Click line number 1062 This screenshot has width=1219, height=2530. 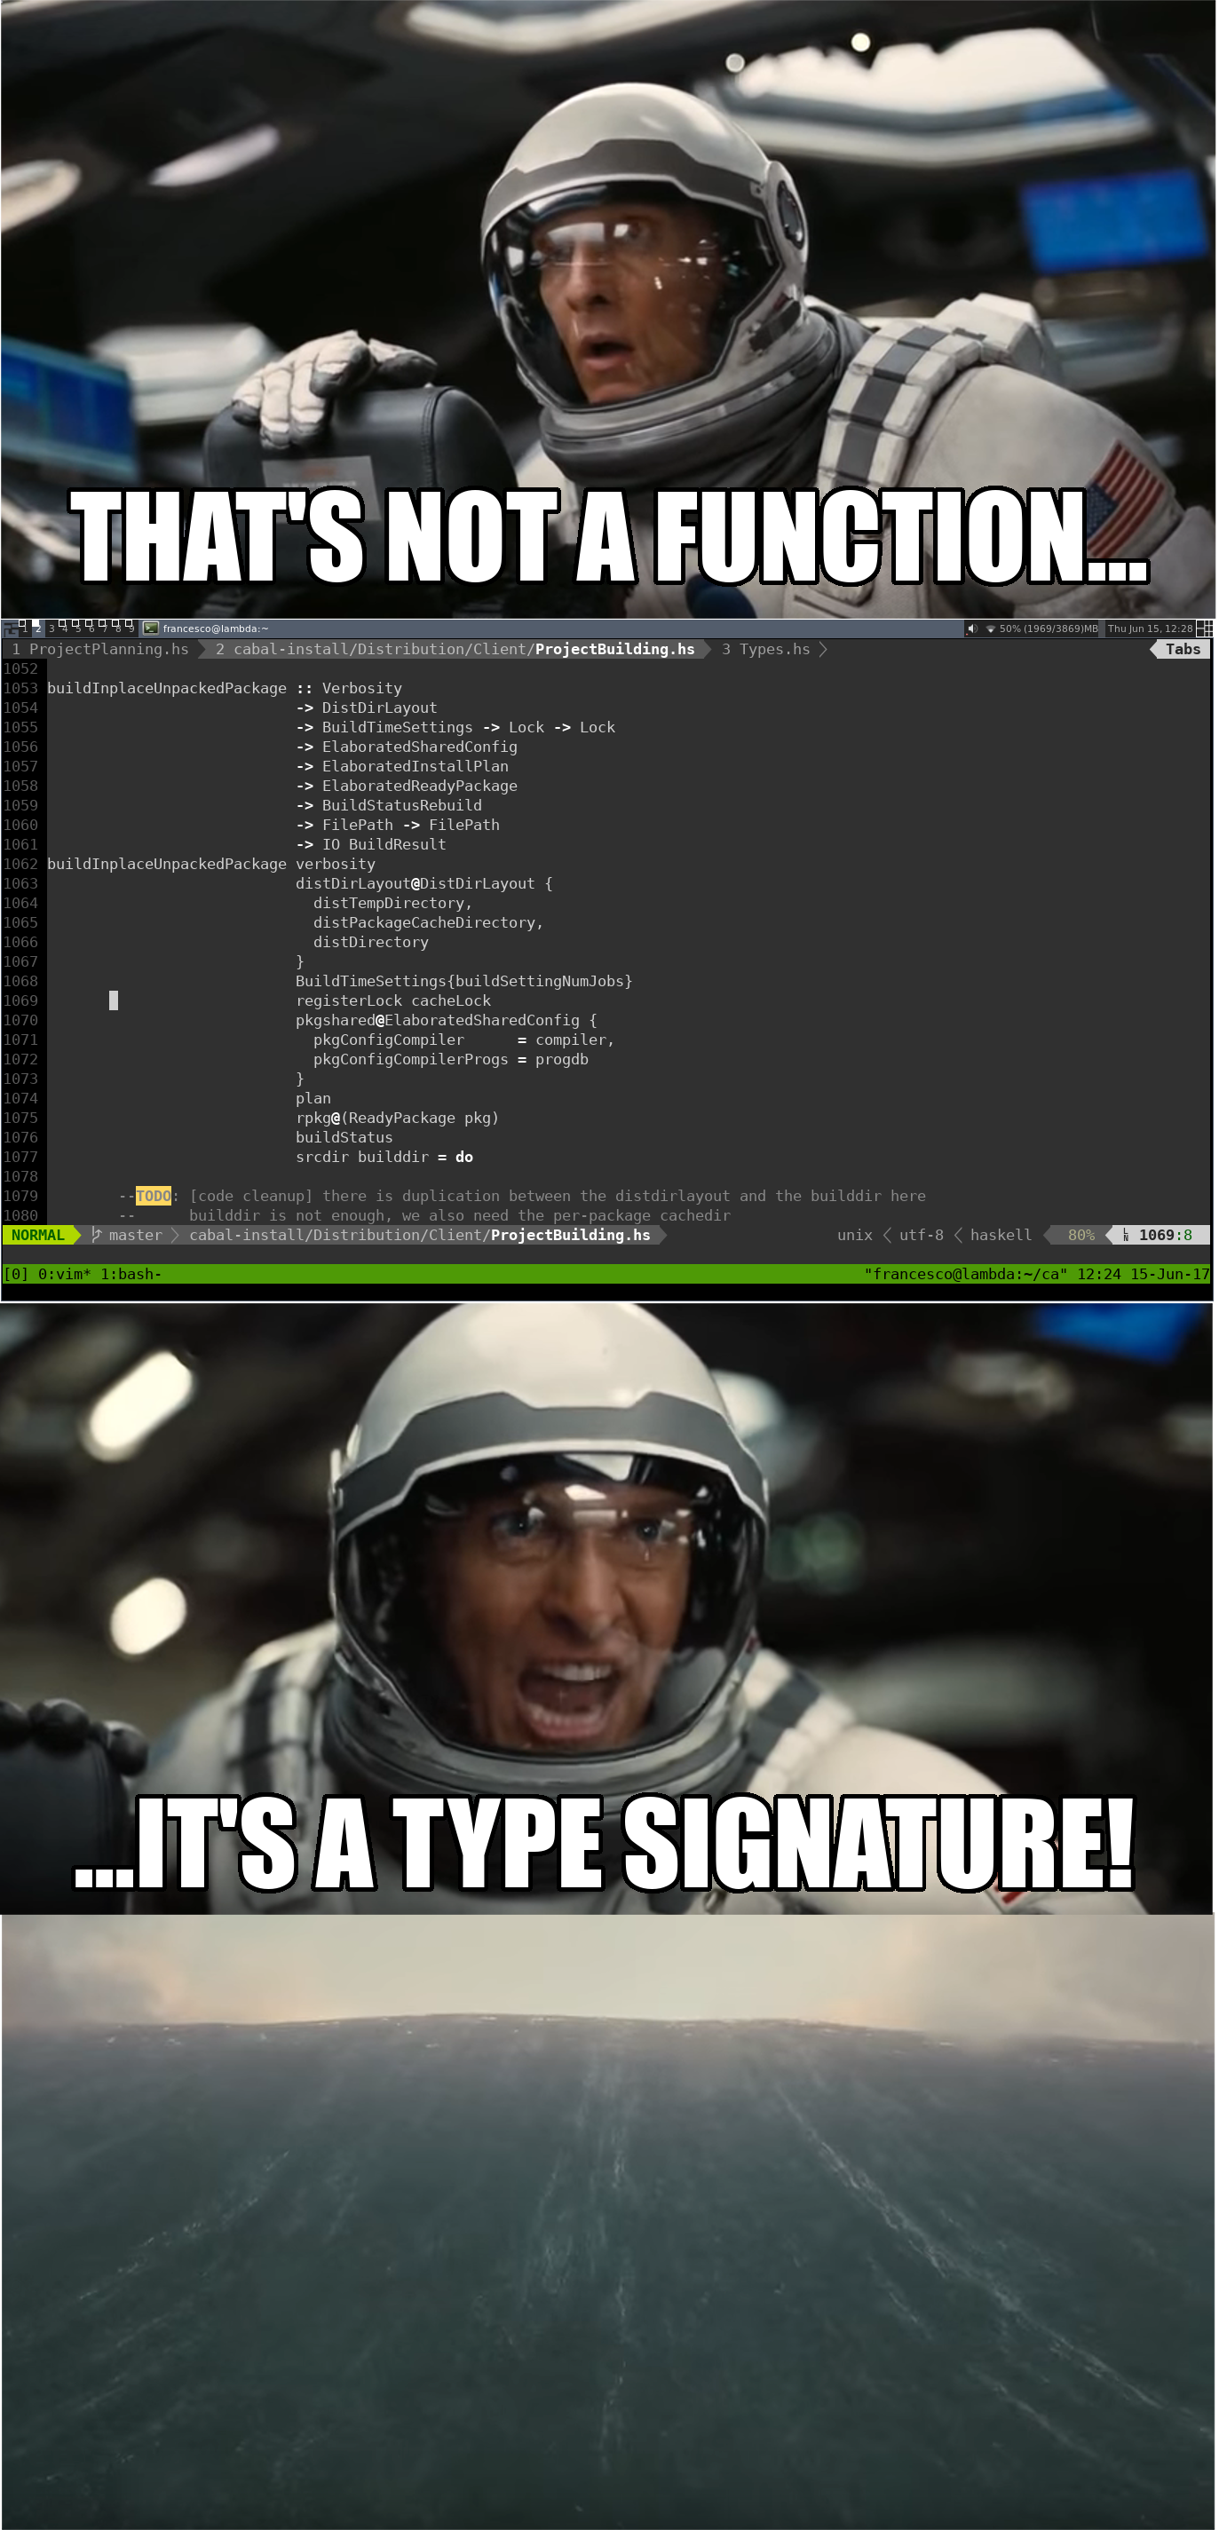20,865
